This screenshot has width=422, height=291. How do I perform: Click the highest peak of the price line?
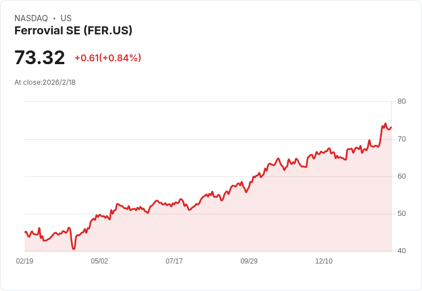[385, 124]
